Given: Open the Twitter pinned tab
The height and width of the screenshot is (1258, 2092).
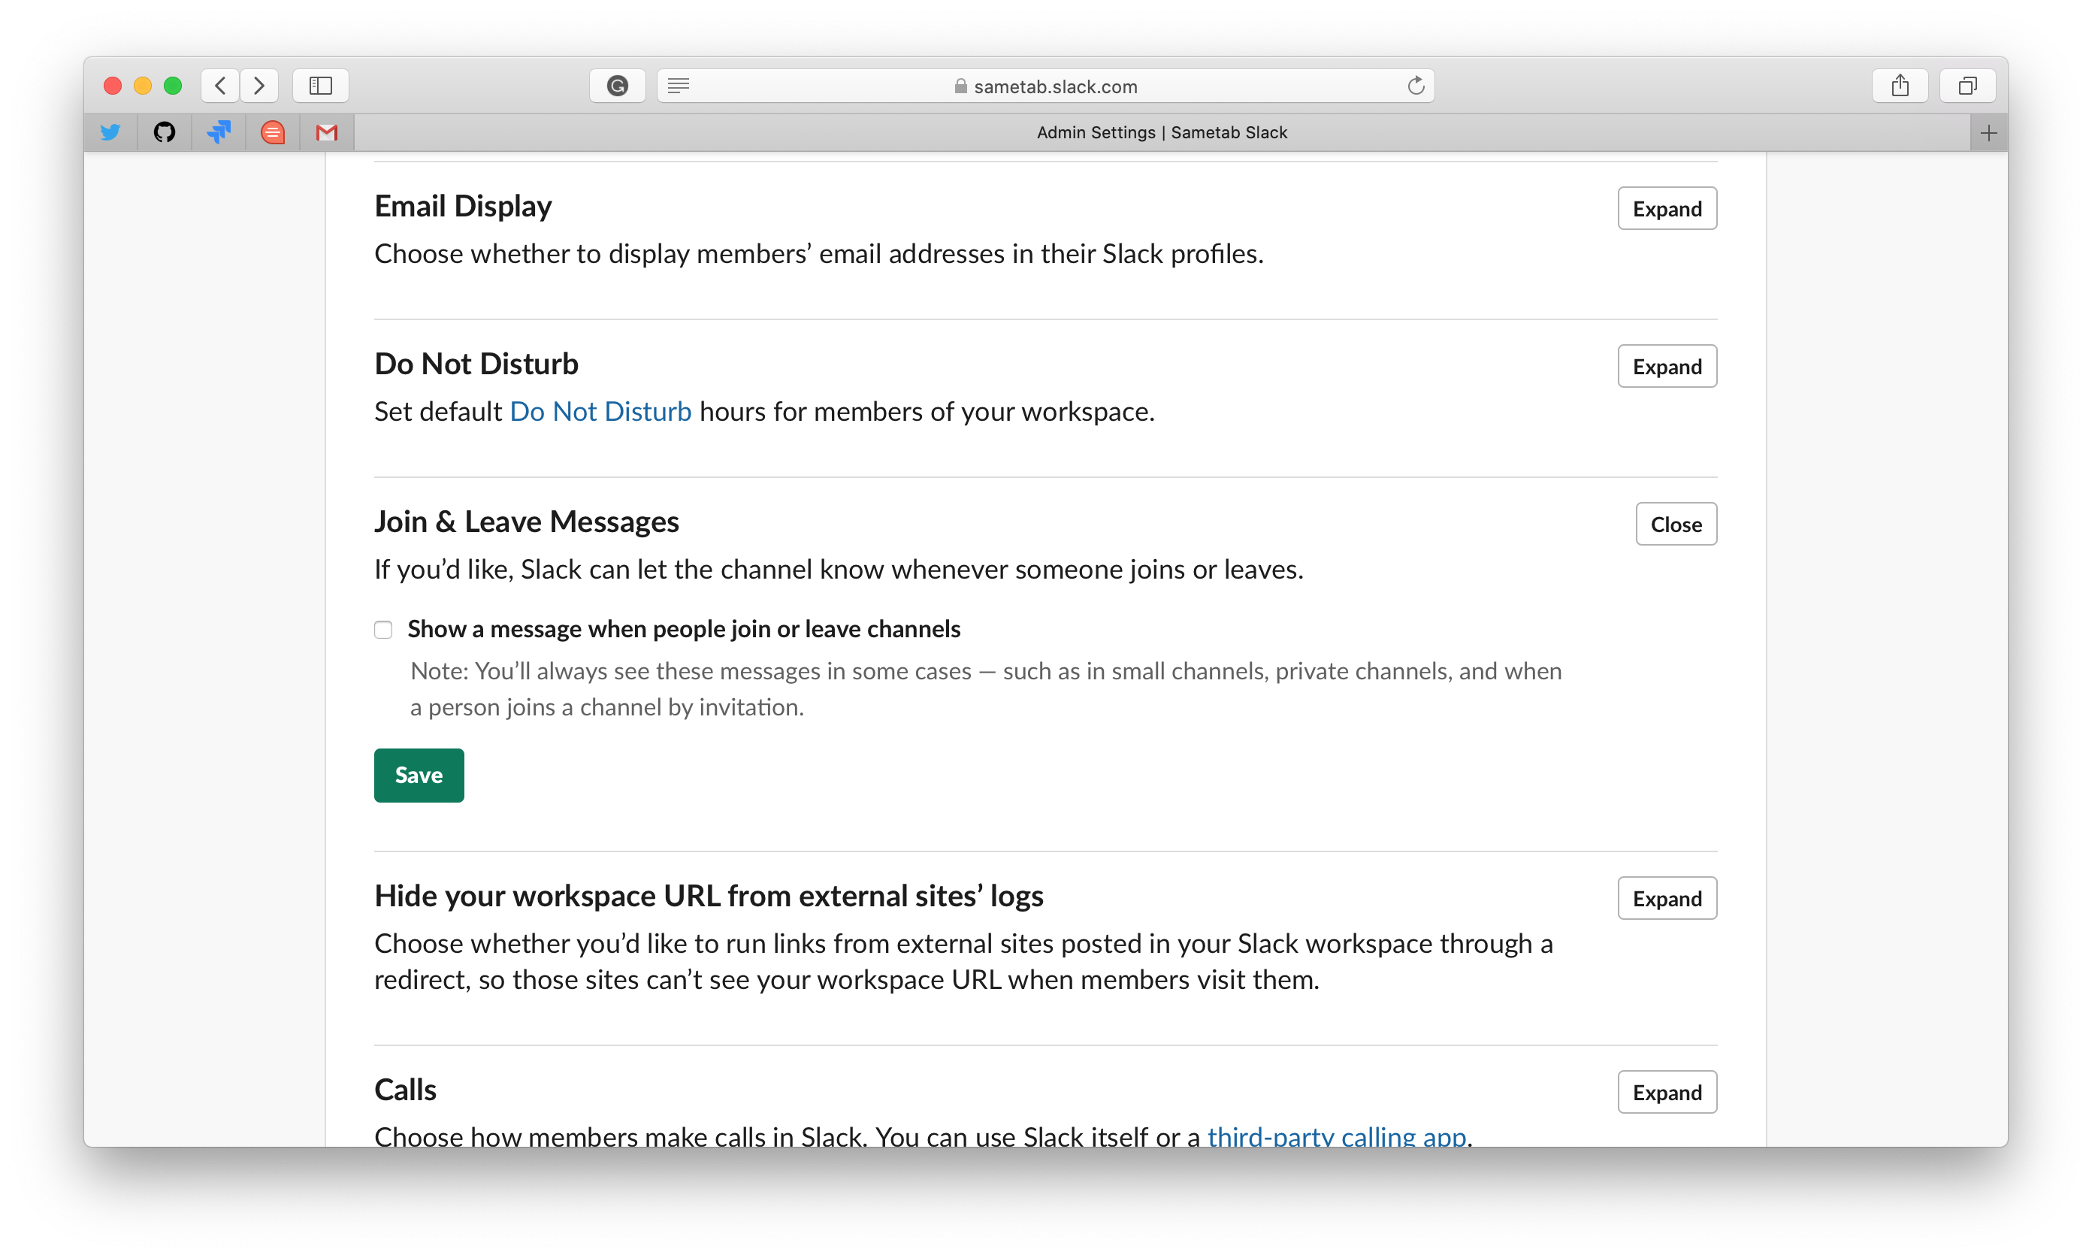Looking at the screenshot, I should [x=110, y=132].
